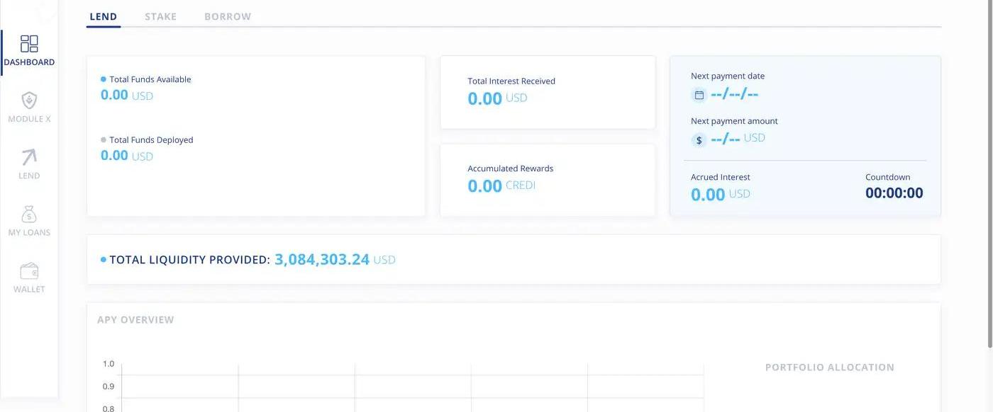The height and width of the screenshot is (412, 993).
Task: Switch to the STAKE tab
Action: point(160,16)
